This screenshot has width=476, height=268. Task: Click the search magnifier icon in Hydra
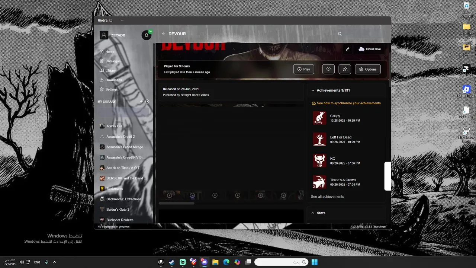tap(340, 34)
